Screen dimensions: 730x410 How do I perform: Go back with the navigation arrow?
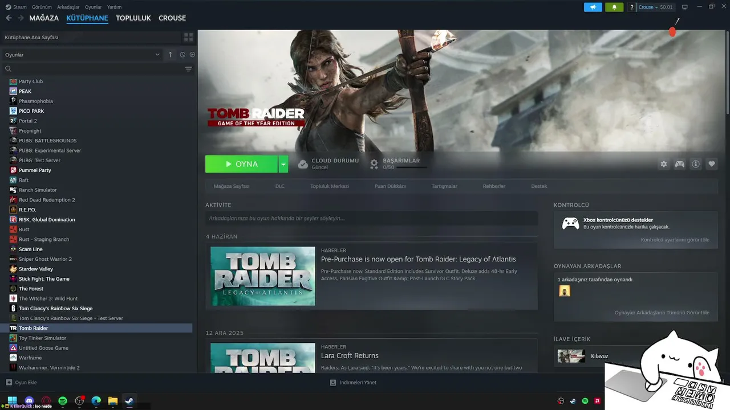pyautogui.click(x=9, y=18)
